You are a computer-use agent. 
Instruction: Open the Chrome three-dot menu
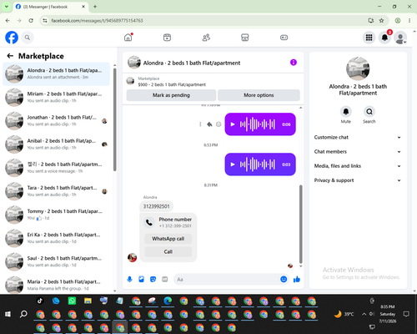click(409, 20)
